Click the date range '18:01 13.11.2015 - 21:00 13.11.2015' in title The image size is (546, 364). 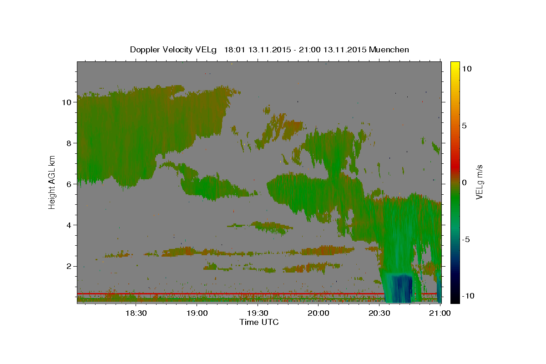(x=295, y=50)
